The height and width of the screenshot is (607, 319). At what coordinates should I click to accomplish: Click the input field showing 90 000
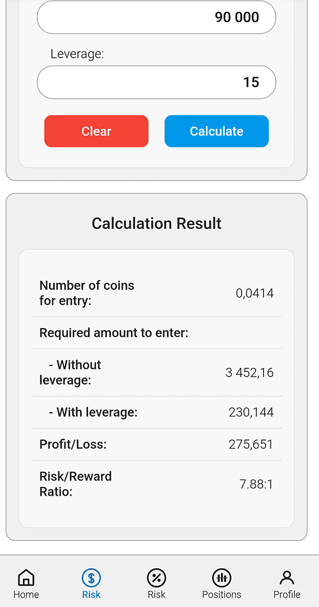pyautogui.click(x=156, y=17)
